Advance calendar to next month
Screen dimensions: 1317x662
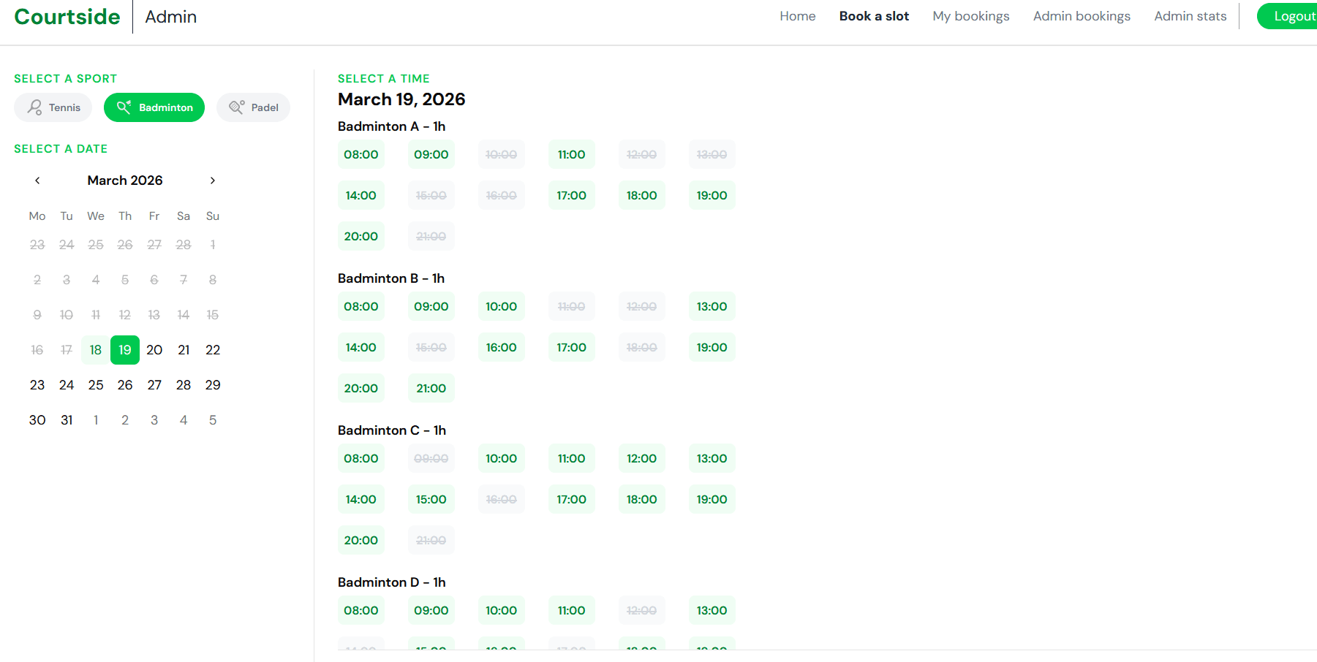[213, 180]
